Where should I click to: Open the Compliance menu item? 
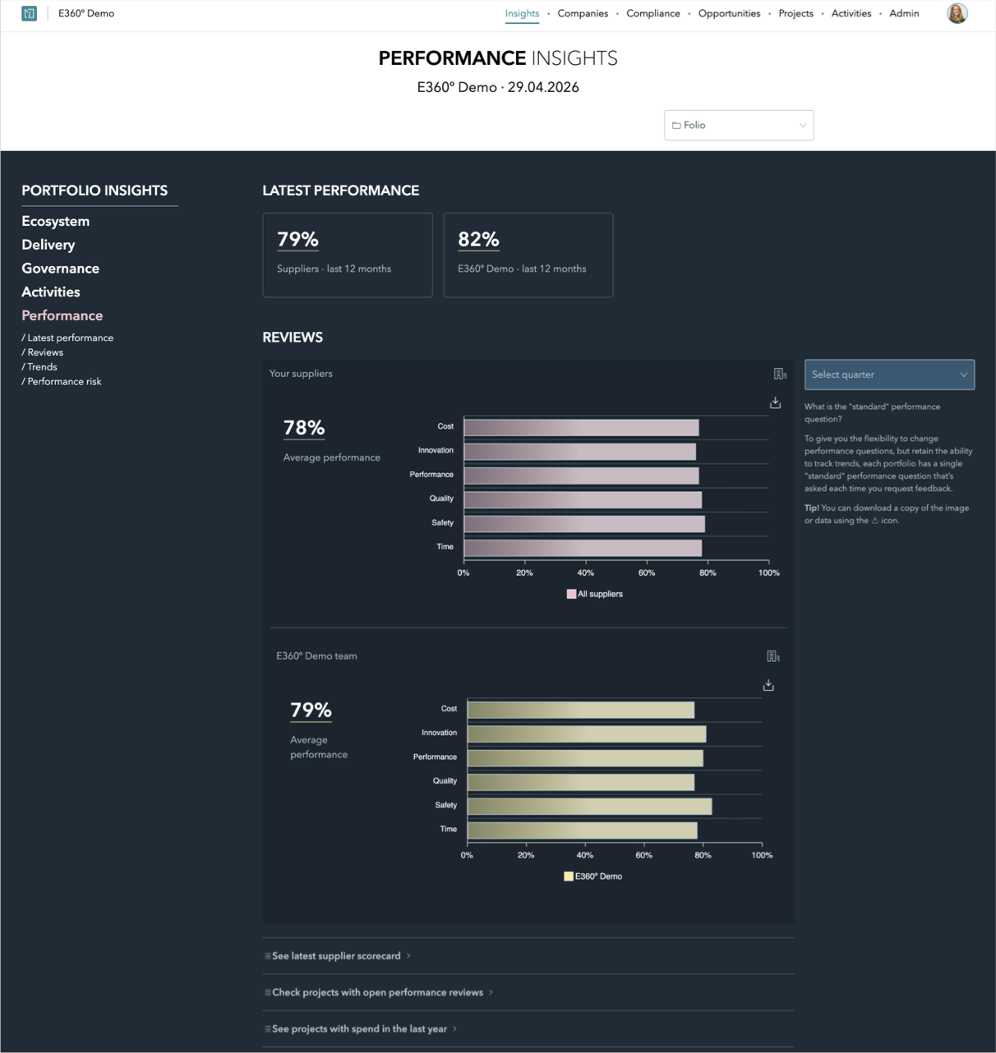click(x=653, y=13)
